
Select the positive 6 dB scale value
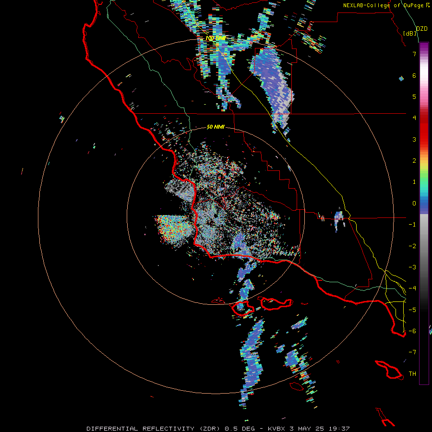[x=414, y=75]
